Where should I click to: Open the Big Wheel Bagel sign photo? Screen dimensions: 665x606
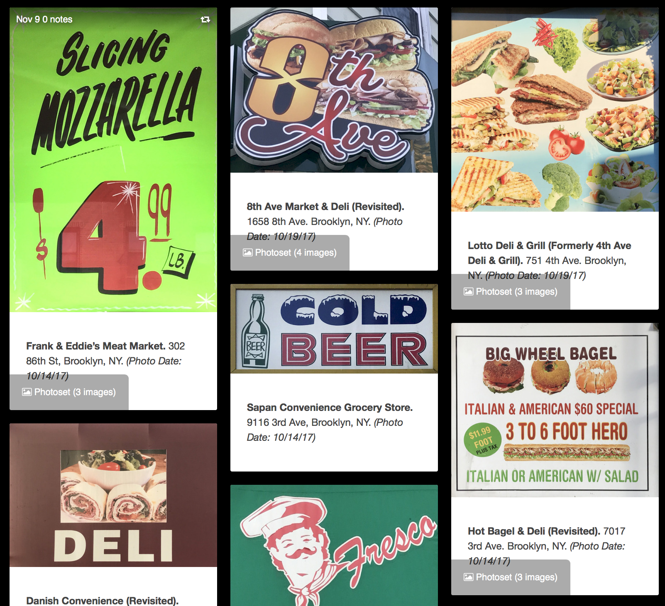tap(555, 410)
